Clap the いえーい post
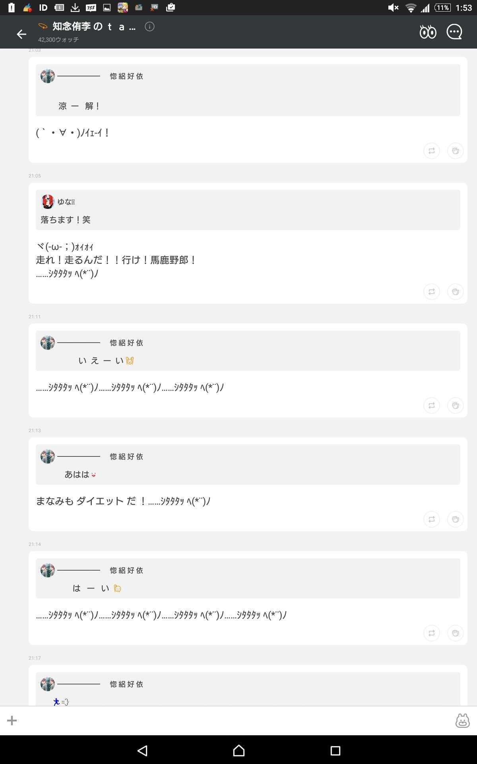This screenshot has height=764, width=477. click(456, 405)
